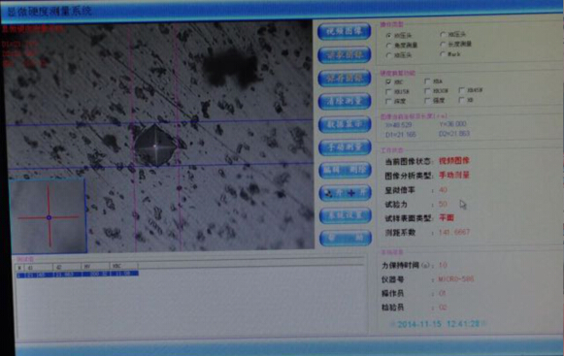Viewport: 564px width, 356px height.
Task: Select the highlighted result row in measurement table
Action: point(78,275)
